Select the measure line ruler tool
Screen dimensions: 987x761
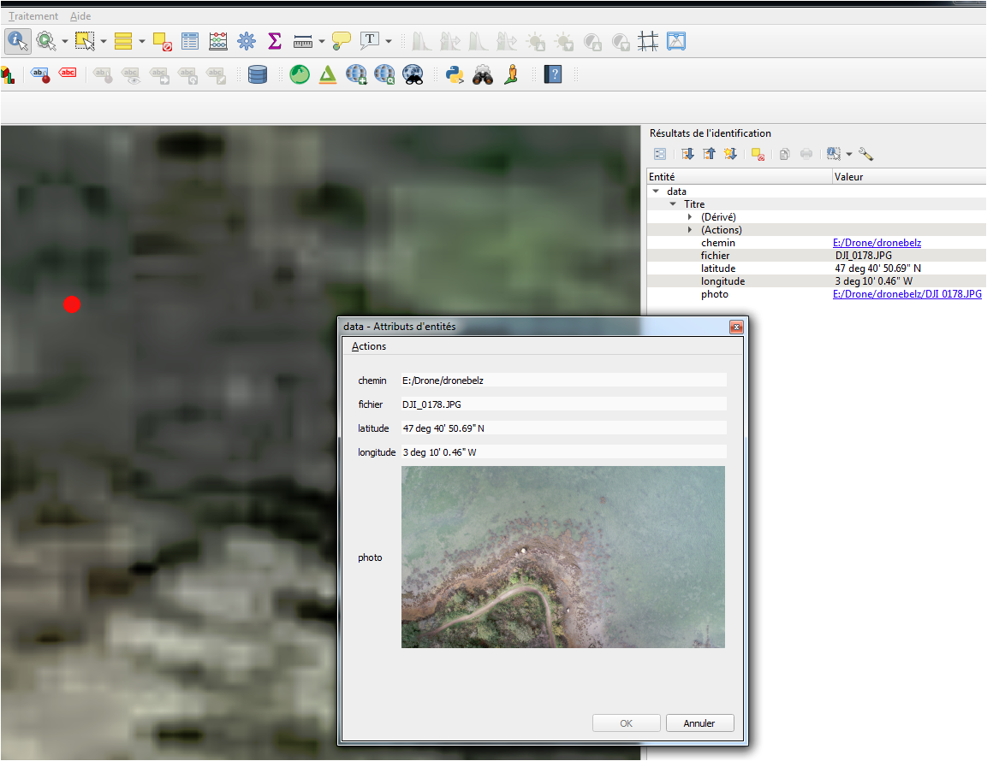tap(303, 42)
